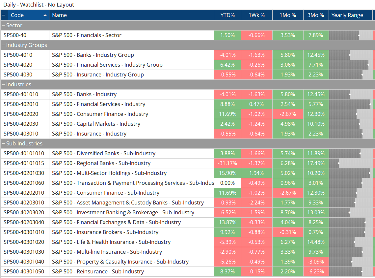Click the Yearly Range column header
Viewport: 375px width, 278px height.
(x=348, y=15)
